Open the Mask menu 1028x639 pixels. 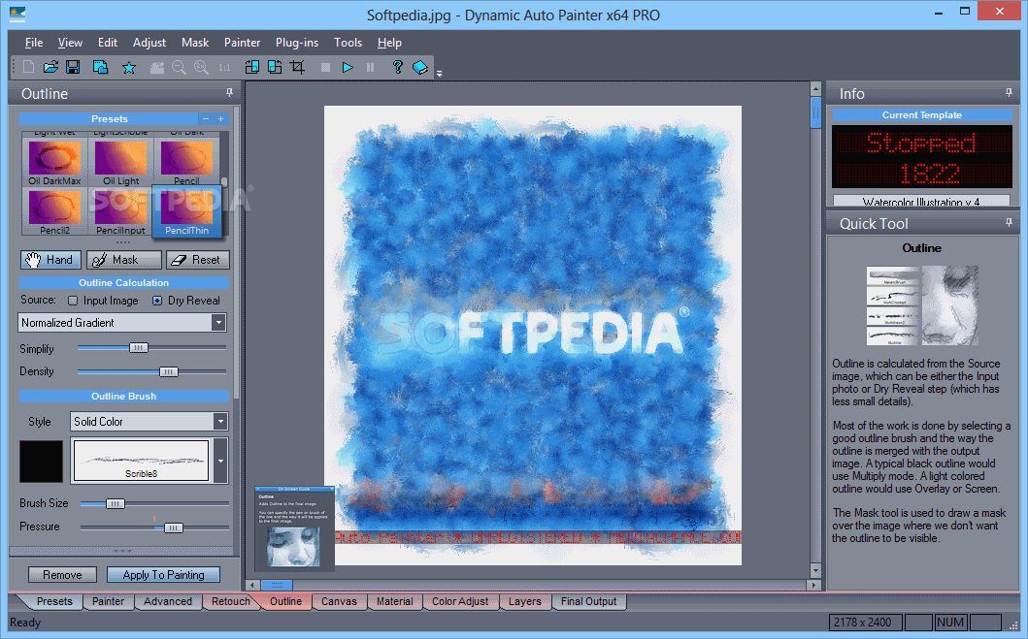[195, 43]
